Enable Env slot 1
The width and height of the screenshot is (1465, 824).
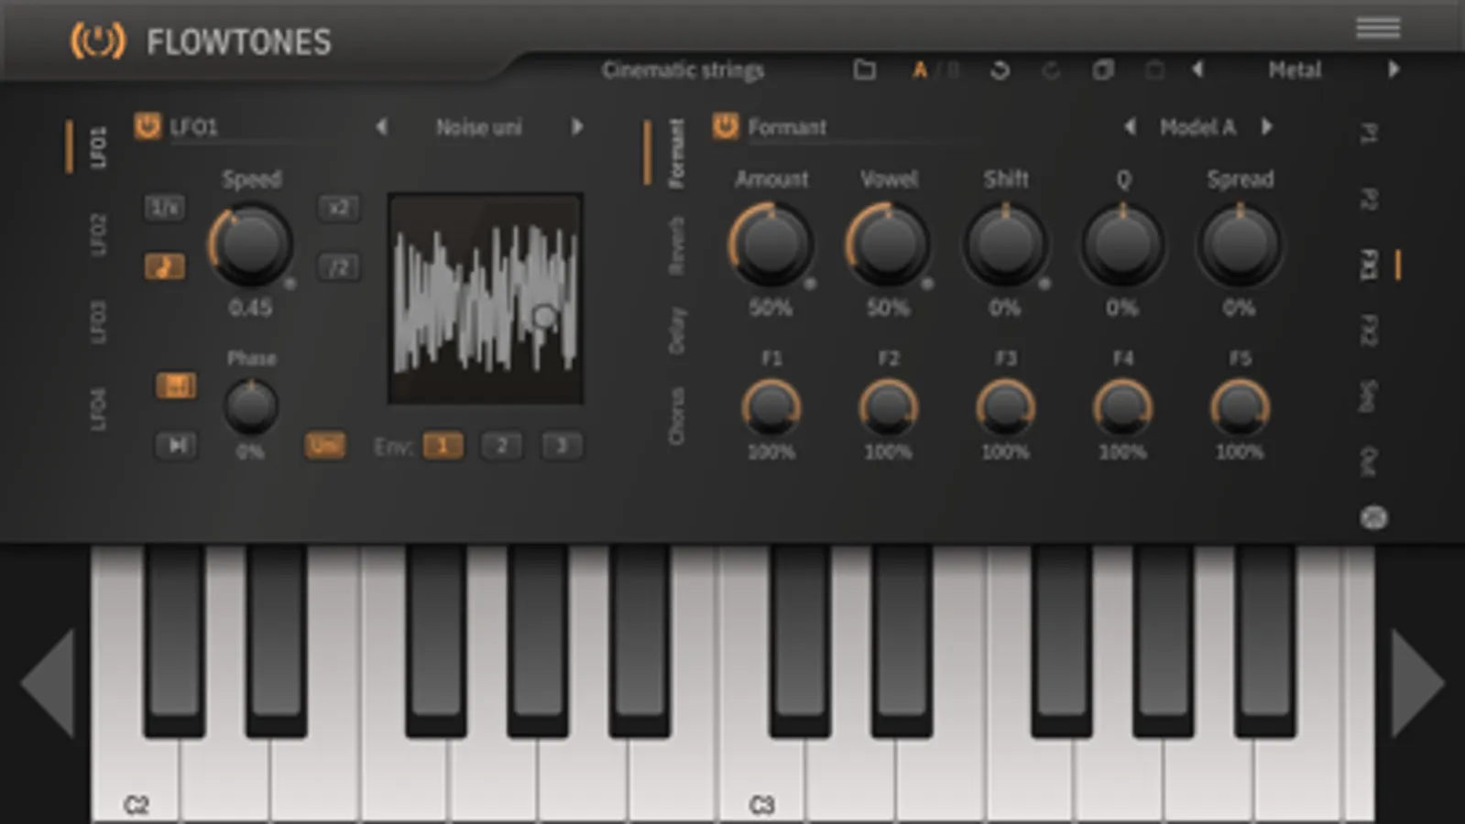(x=443, y=446)
